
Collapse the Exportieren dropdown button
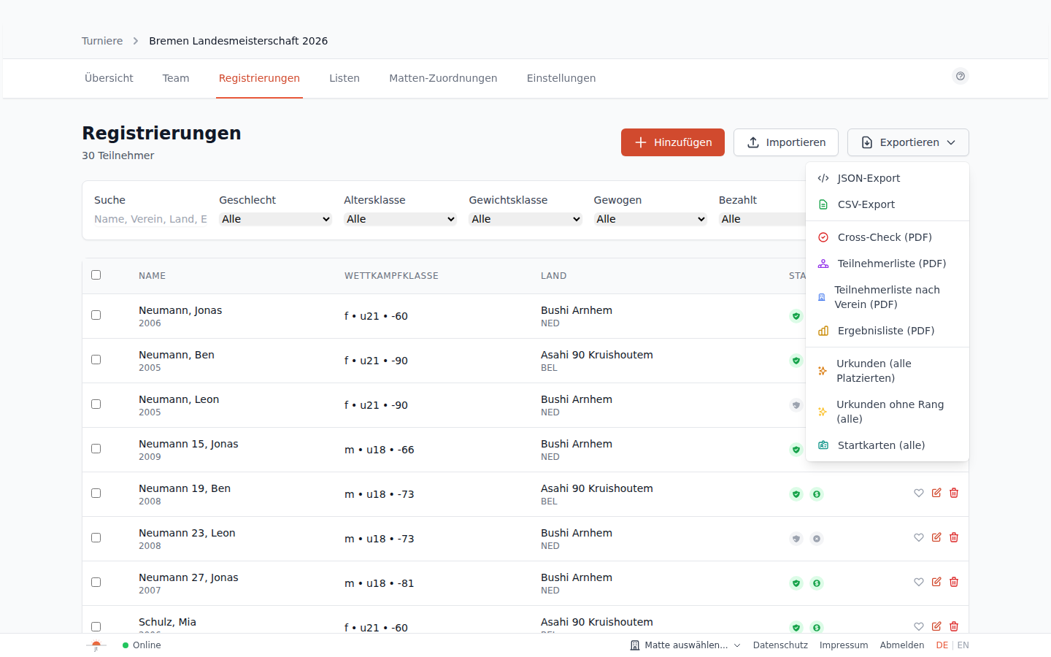click(x=908, y=142)
